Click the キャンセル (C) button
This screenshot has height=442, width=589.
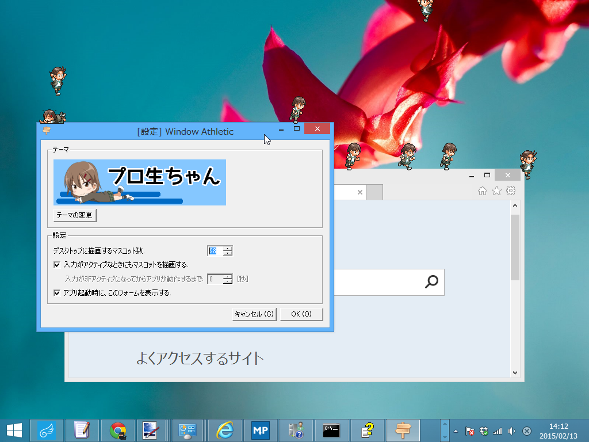254,314
